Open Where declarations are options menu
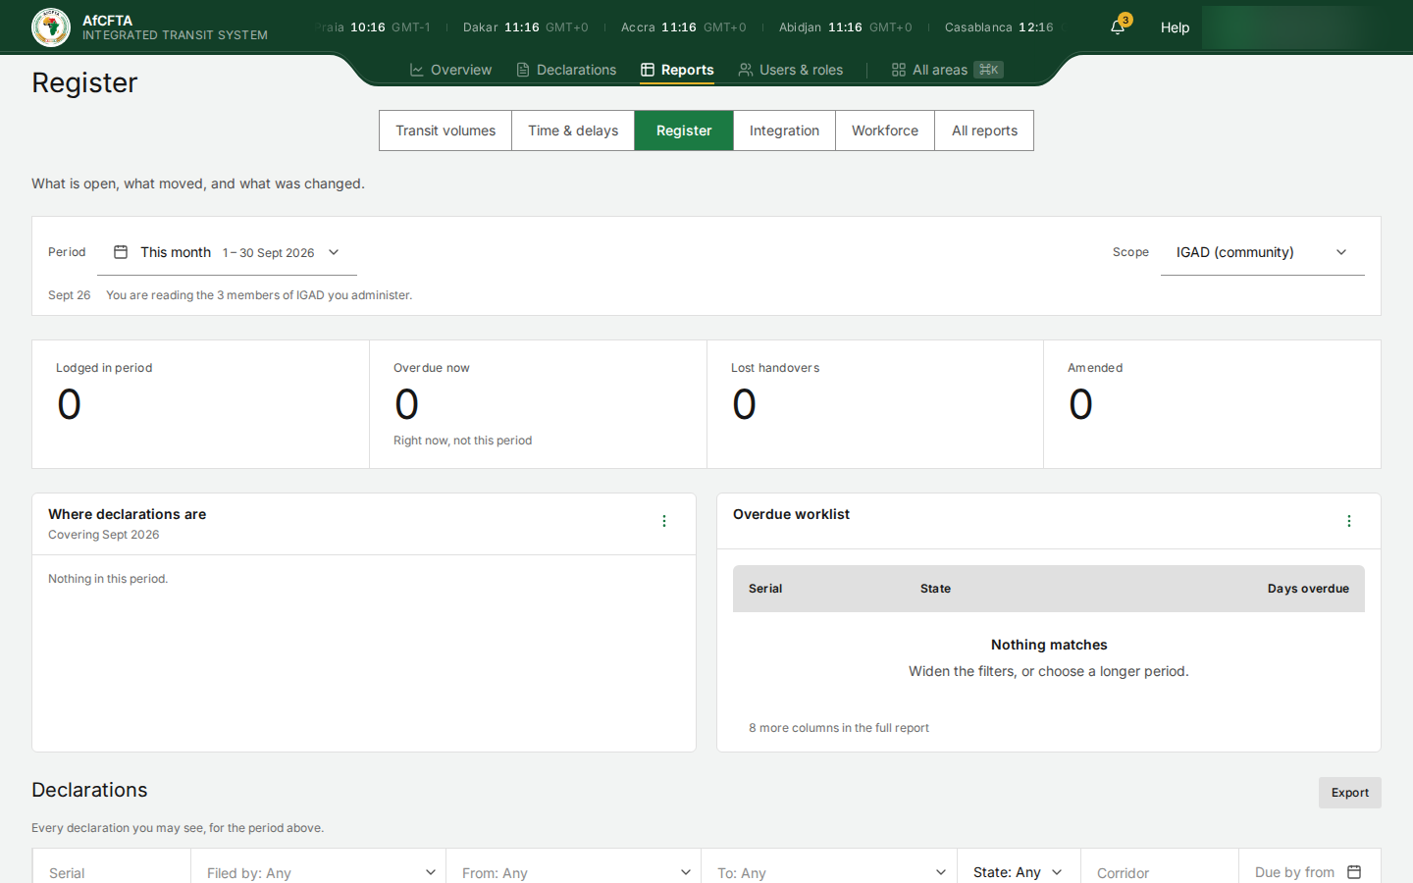Viewport: 1413px width, 883px height. coord(664,521)
